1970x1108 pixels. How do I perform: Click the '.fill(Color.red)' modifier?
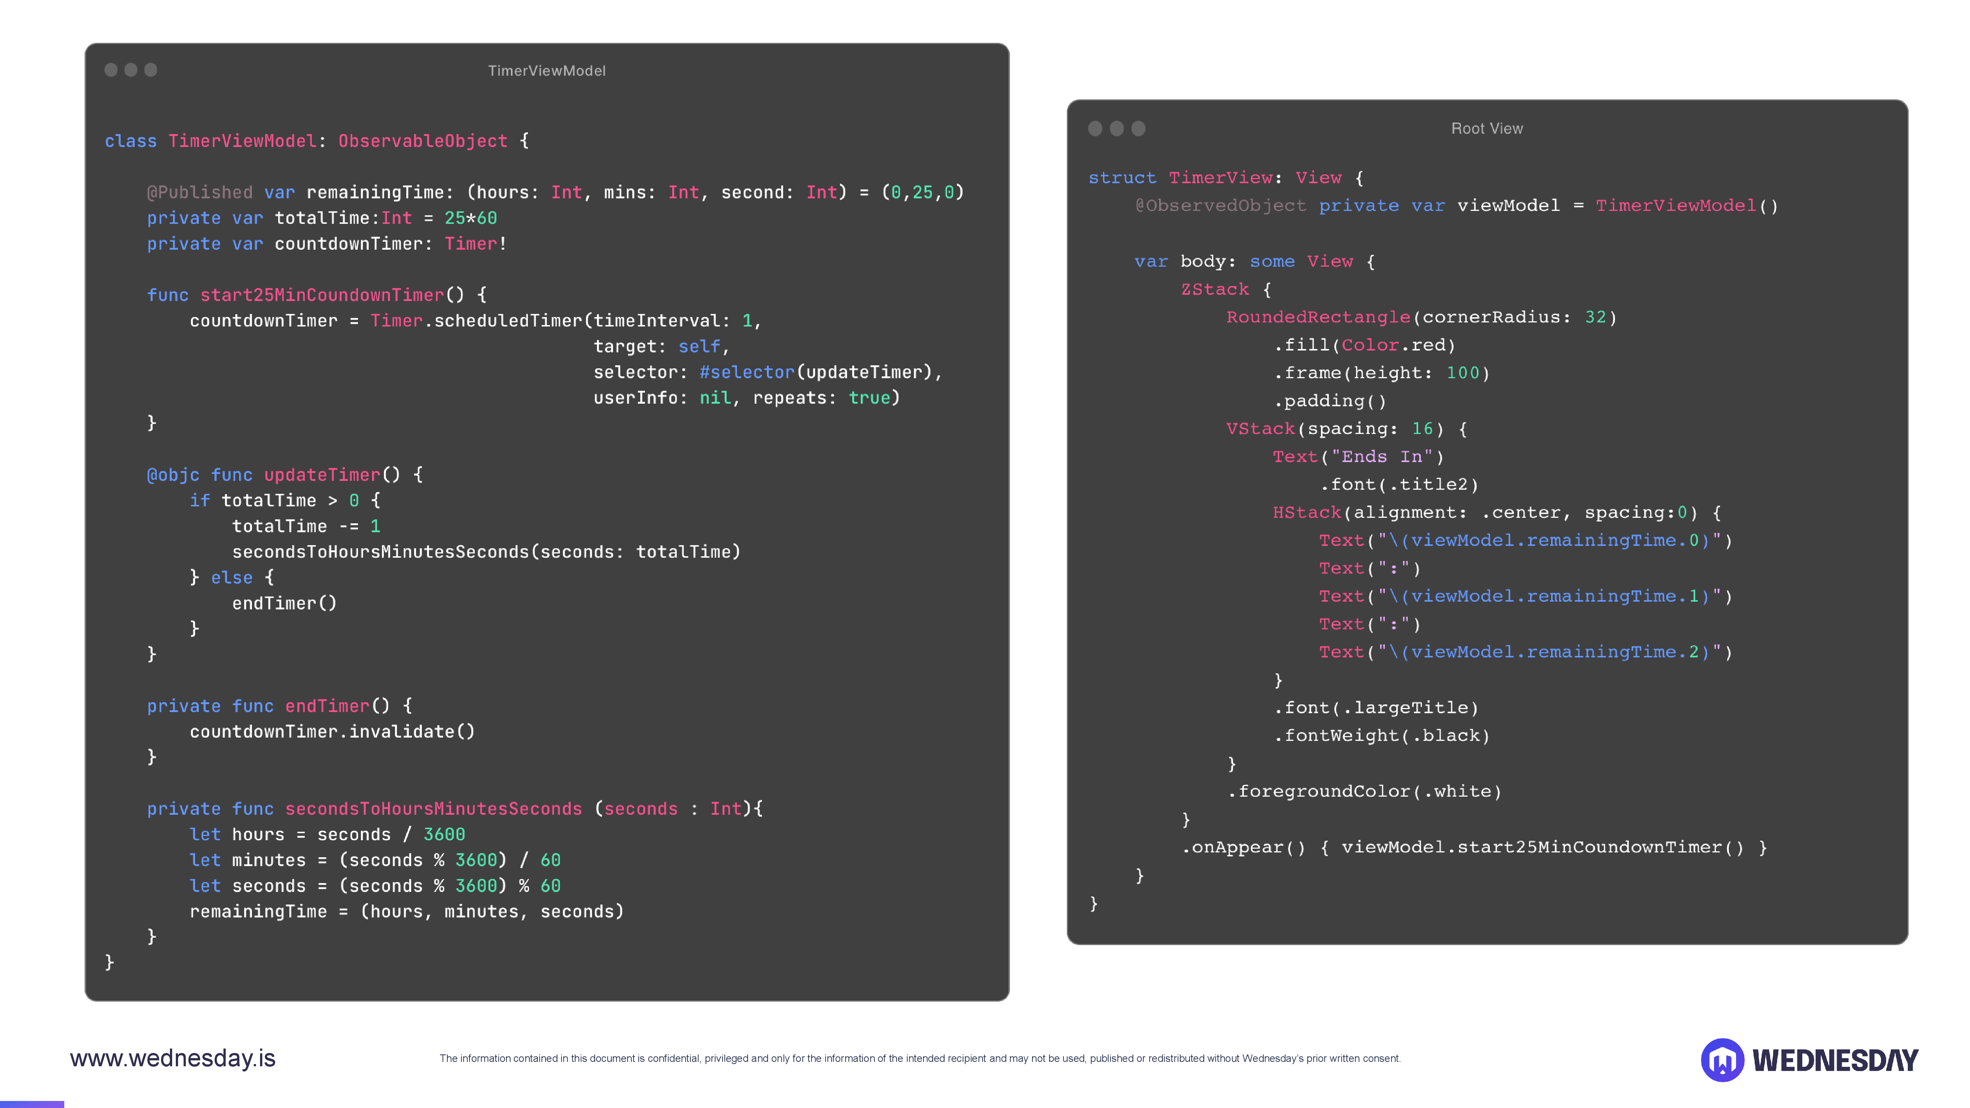click(x=1364, y=346)
